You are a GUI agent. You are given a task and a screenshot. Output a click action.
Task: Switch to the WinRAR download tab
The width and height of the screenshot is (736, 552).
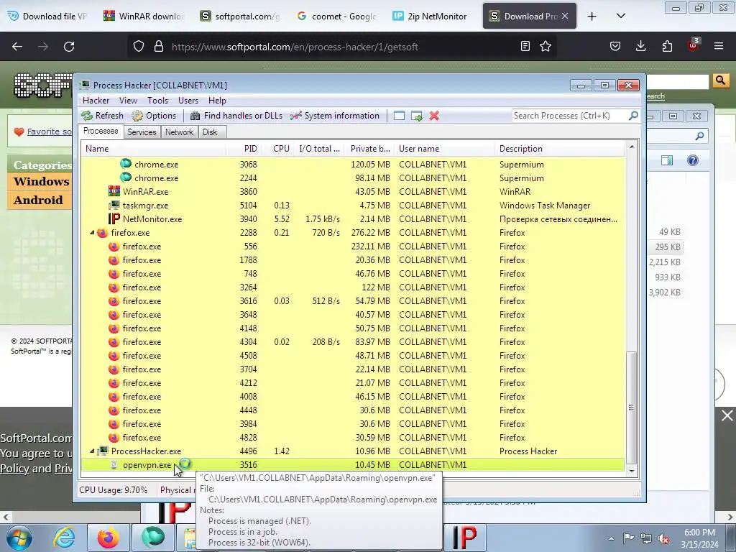click(x=144, y=16)
